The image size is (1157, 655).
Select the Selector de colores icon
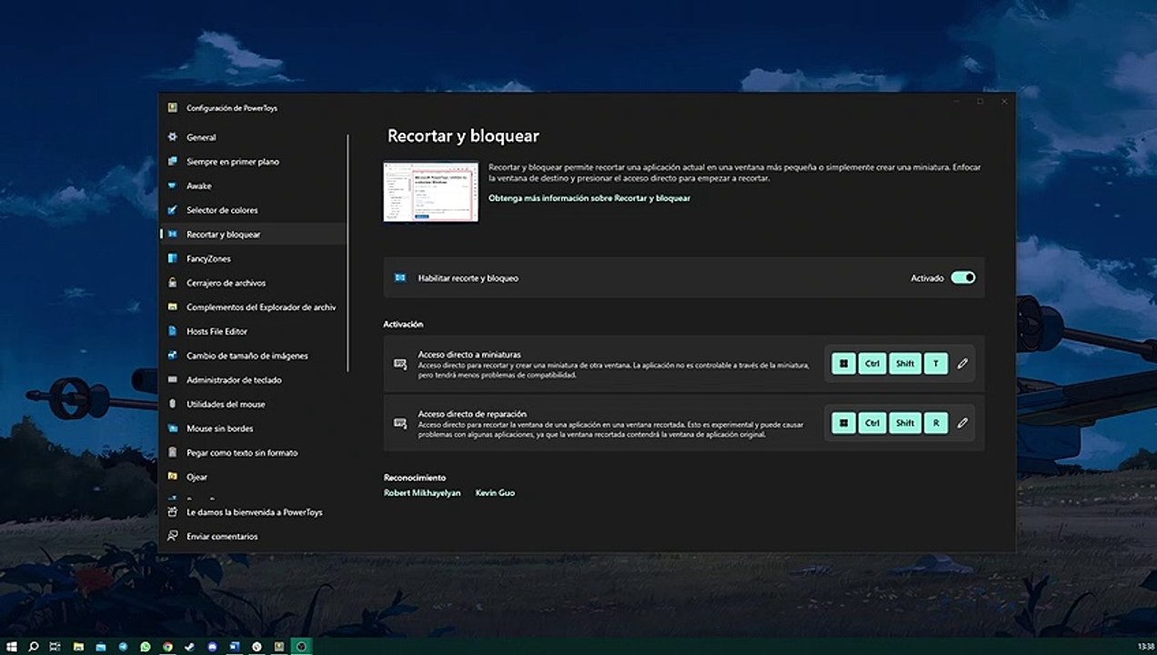[172, 210]
